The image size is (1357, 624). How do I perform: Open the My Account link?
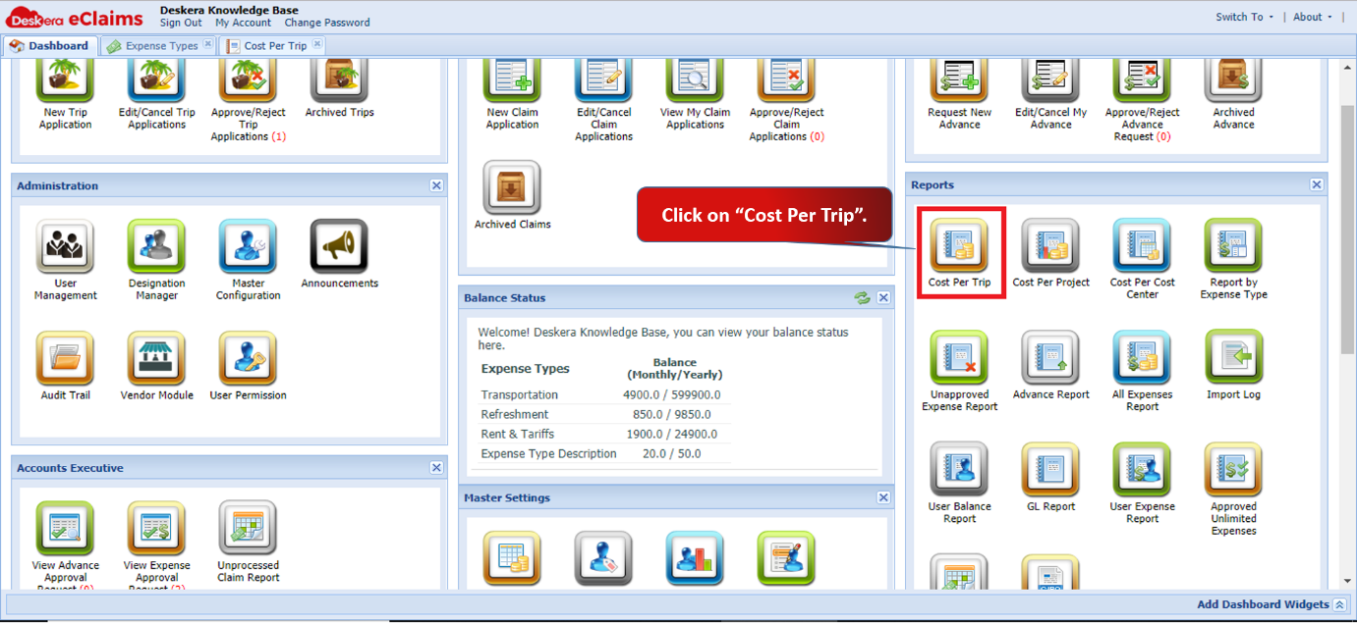coord(244,23)
